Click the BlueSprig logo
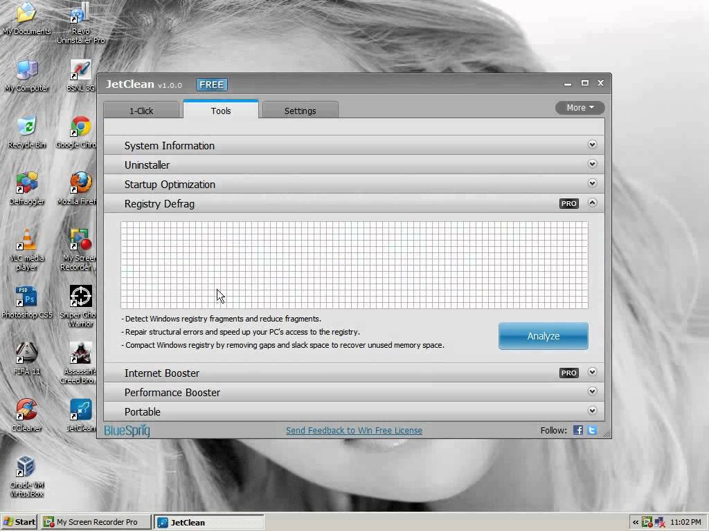Viewport: 709px width, 531px height. (x=127, y=430)
